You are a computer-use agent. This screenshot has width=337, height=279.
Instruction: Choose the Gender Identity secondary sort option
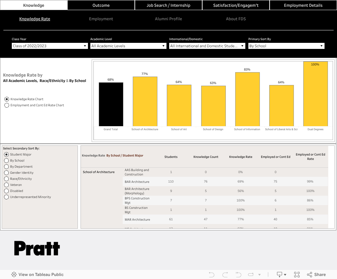(6, 173)
